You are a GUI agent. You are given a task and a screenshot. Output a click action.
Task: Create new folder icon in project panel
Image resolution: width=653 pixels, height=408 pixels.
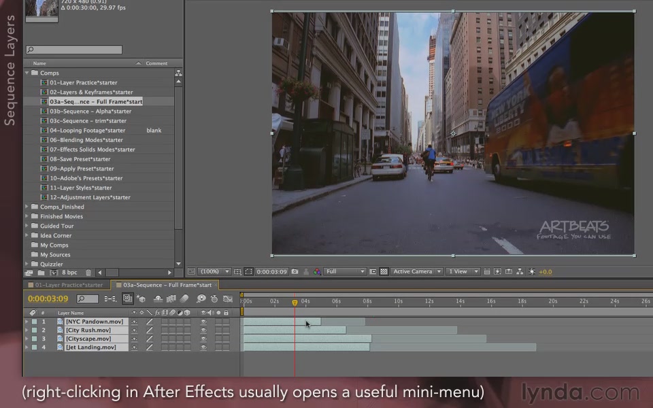[x=41, y=273]
